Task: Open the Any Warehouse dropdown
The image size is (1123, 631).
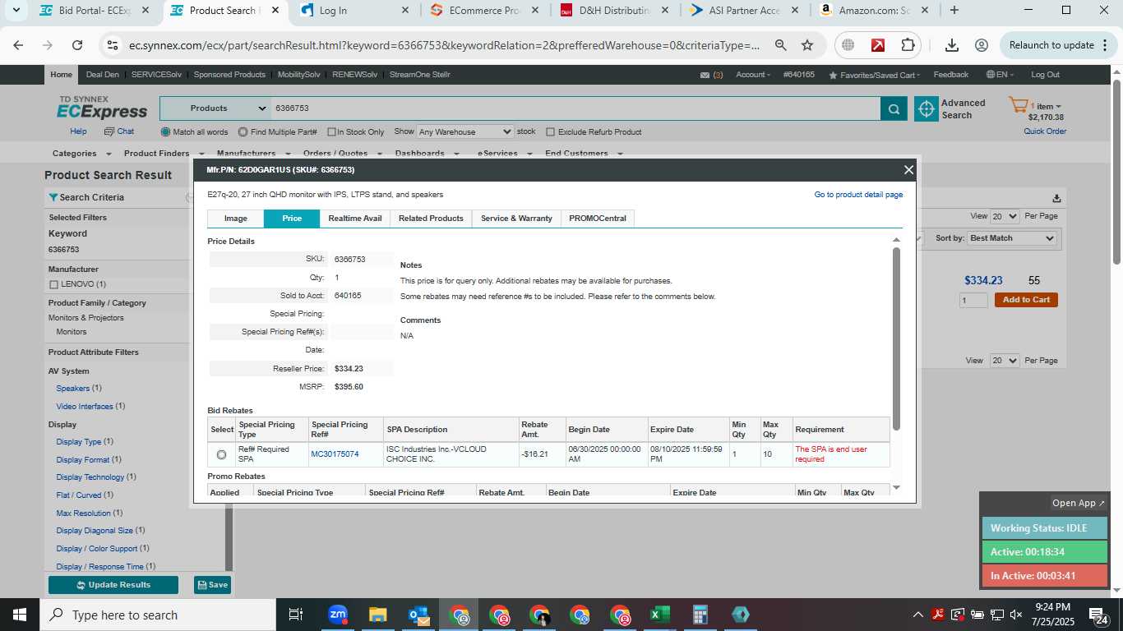Action: pyautogui.click(x=464, y=131)
